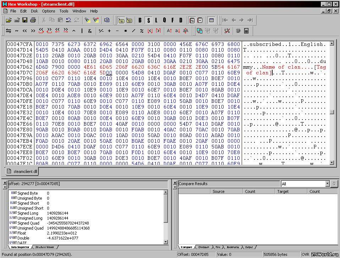Click the XOR caret operation icon
Image resolution: width=340 pixels, height=258 pixels.
(74, 31)
